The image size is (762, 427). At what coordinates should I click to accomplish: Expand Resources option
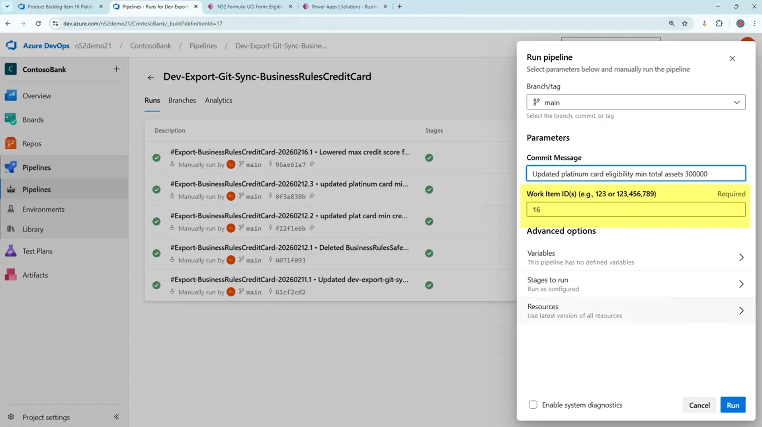click(636, 311)
